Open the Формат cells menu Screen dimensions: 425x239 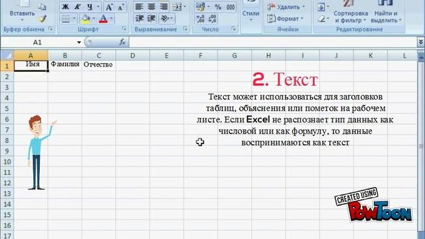285,19
